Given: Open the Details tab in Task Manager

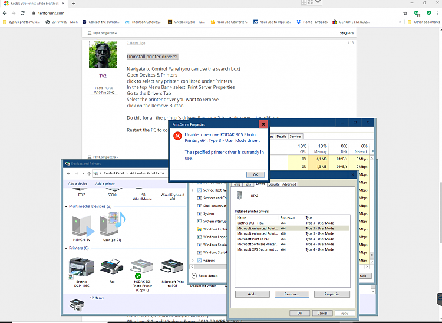Looking at the screenshot, I should pos(281,136).
